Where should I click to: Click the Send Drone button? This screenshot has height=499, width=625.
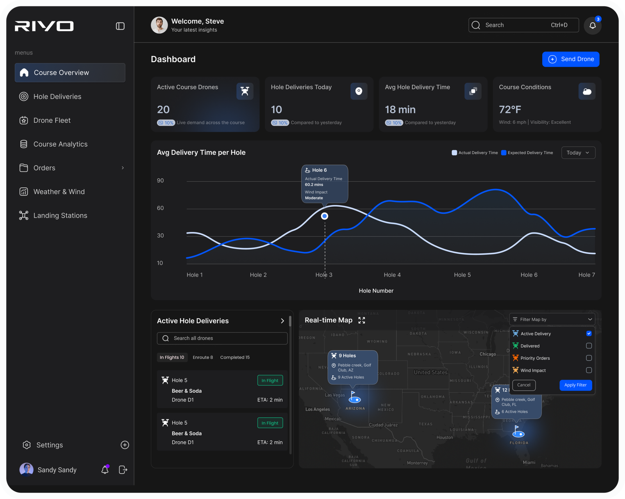pos(570,59)
